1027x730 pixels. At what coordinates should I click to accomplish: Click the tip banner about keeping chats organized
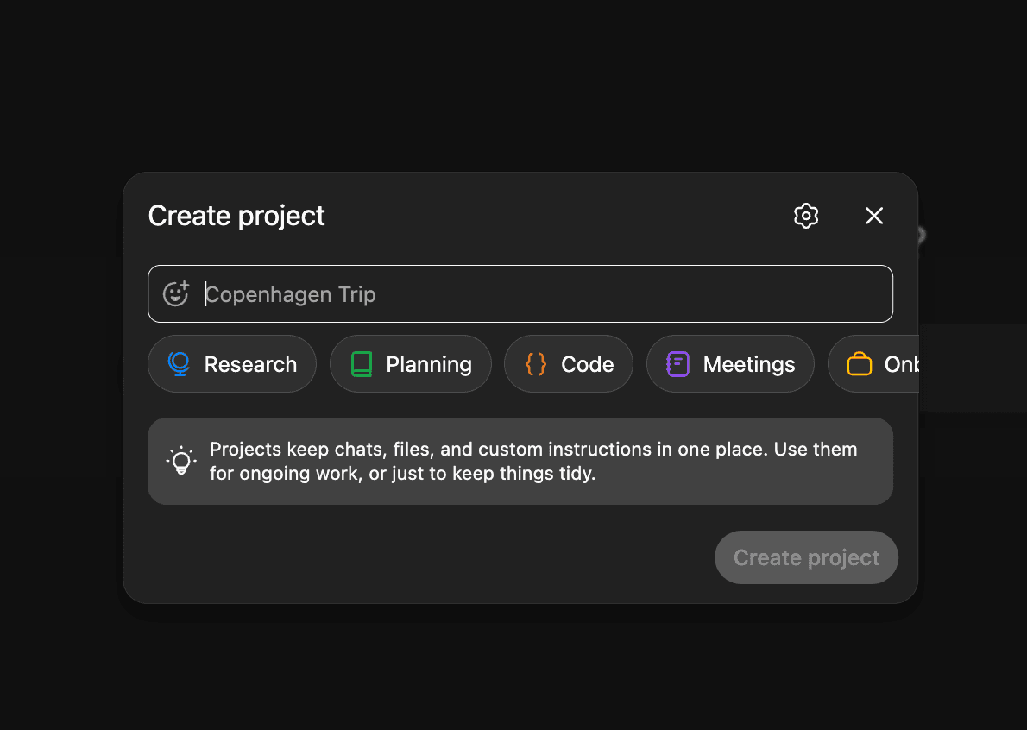[520, 460]
